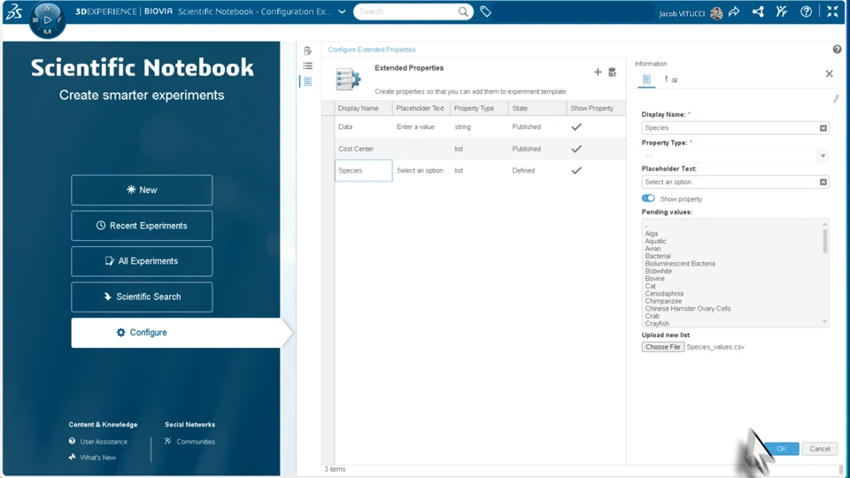Open Jacob VITUCCI profile avatar
This screenshot has height=478, width=850.
[x=716, y=13]
